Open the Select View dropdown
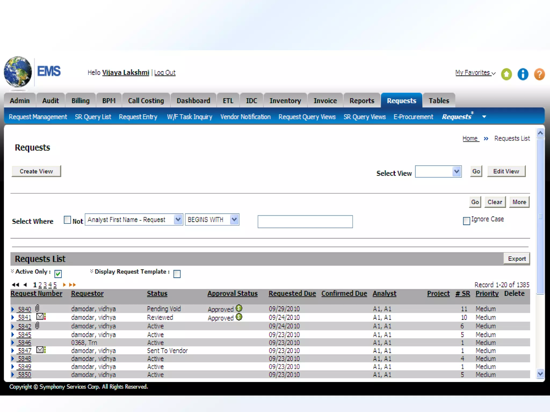Image resolution: width=550 pixels, height=412 pixels. pos(456,171)
